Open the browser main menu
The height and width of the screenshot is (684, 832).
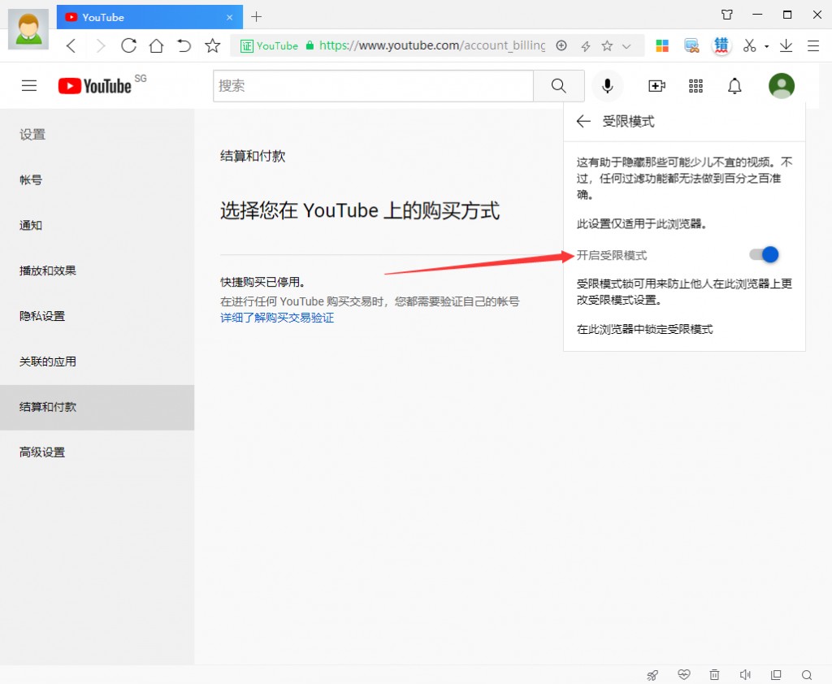tap(813, 46)
